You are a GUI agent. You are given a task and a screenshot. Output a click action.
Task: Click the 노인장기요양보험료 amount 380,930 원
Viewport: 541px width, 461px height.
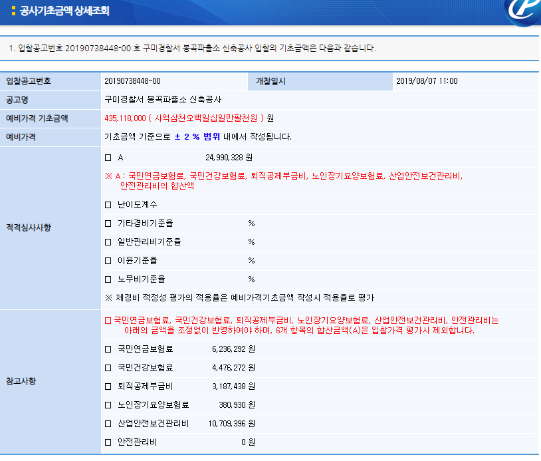(237, 405)
